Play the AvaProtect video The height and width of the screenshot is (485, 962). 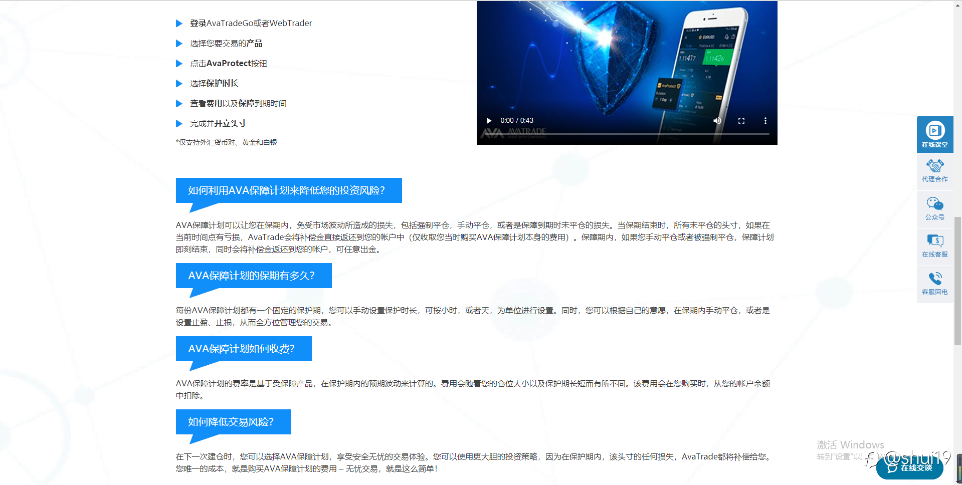coord(489,121)
